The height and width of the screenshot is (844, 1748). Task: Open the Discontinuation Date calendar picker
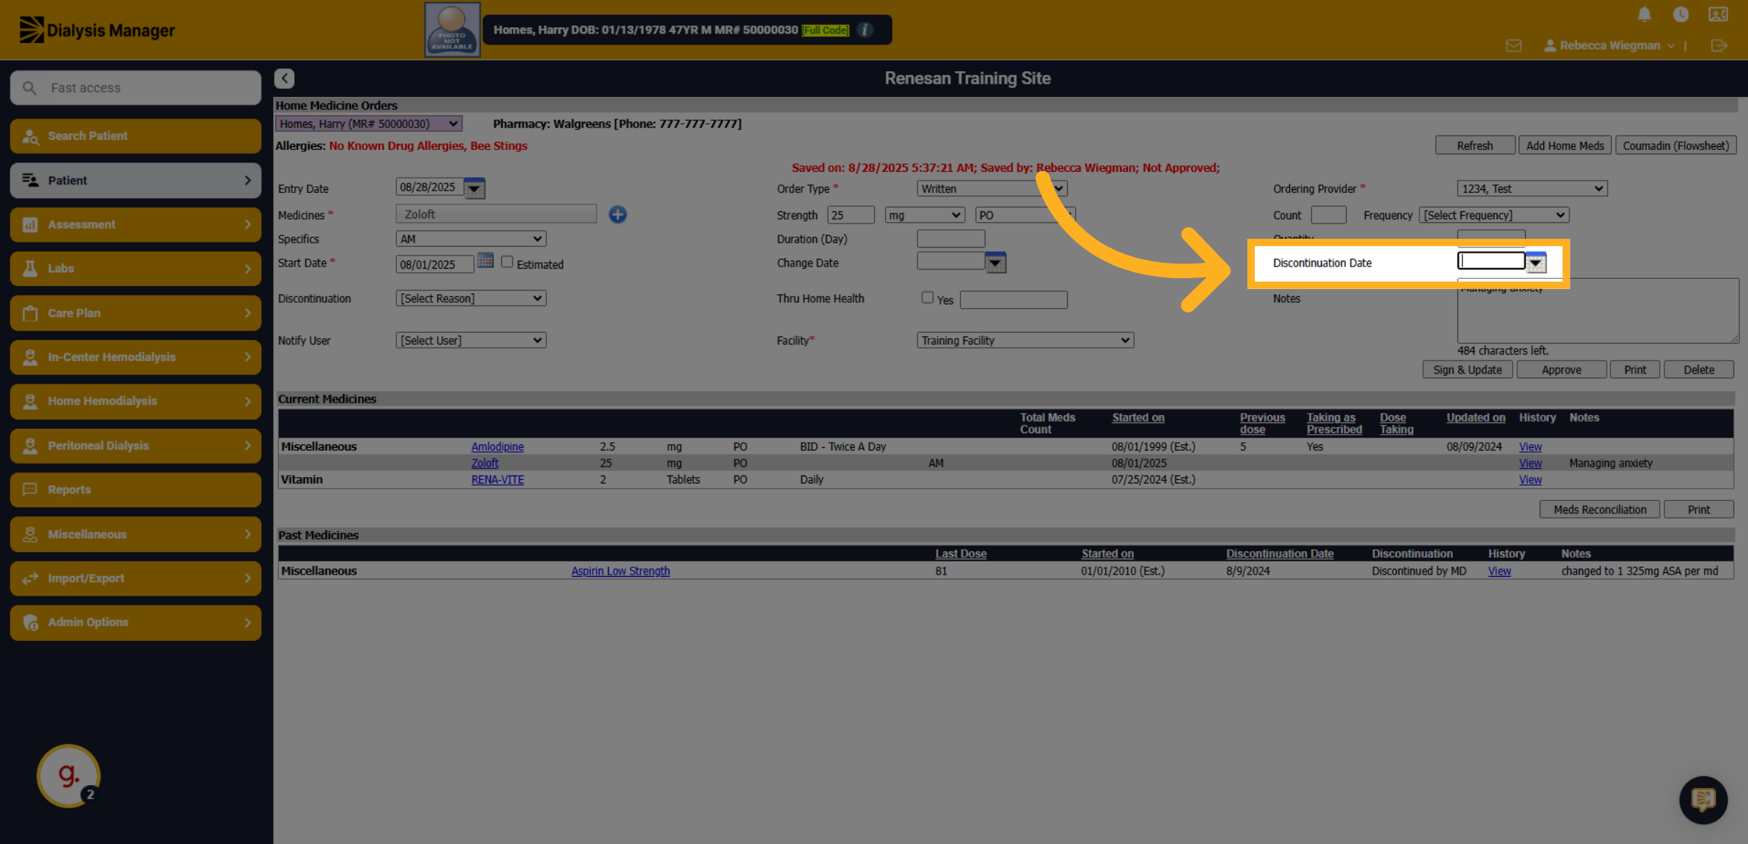click(x=1536, y=262)
